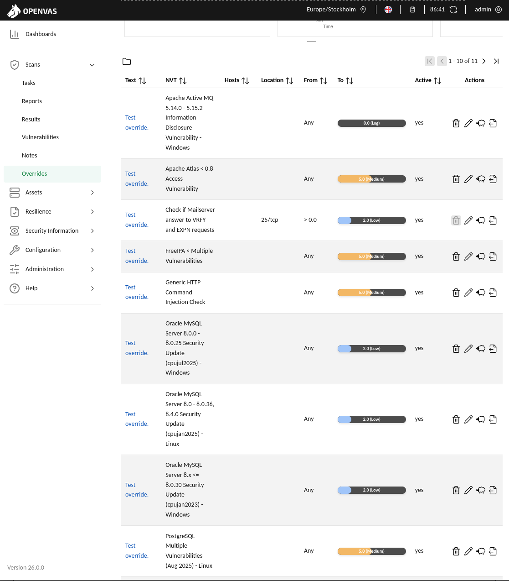The image size is (509, 581).
Task: Jump to the last page of overrides
Action: pos(496,61)
